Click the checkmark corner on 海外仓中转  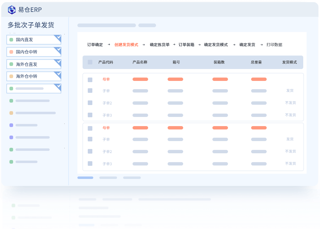(58, 75)
